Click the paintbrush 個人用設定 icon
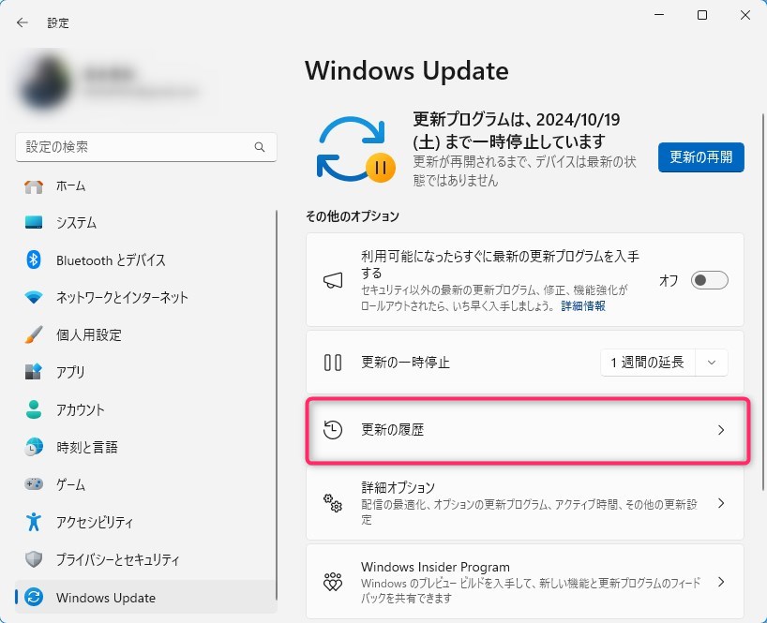The height and width of the screenshot is (623, 767). coord(34,335)
